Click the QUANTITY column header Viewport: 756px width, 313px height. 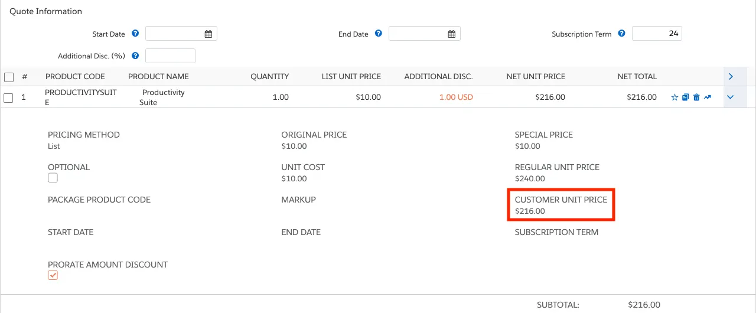click(269, 77)
